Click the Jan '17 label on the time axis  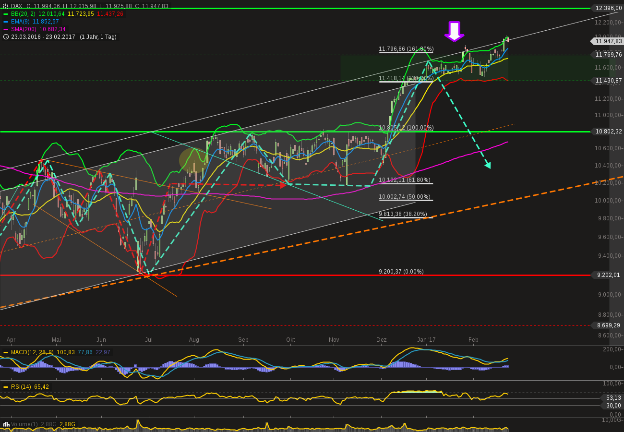[426, 340]
